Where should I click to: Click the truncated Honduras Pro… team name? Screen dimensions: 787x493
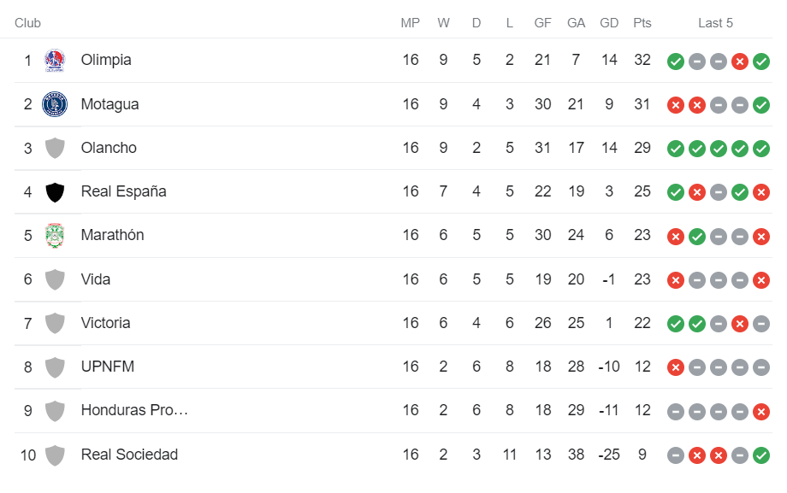pos(127,410)
